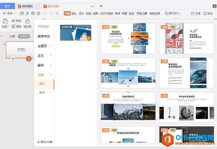217x149 pixels.
Task: Expand the 正文 category
Action: click(x=44, y=55)
